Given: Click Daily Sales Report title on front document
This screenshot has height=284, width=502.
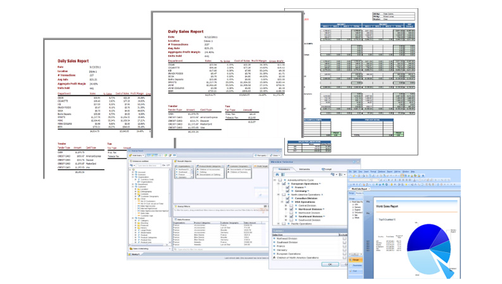Looking at the screenshot, I should tap(185, 32).
